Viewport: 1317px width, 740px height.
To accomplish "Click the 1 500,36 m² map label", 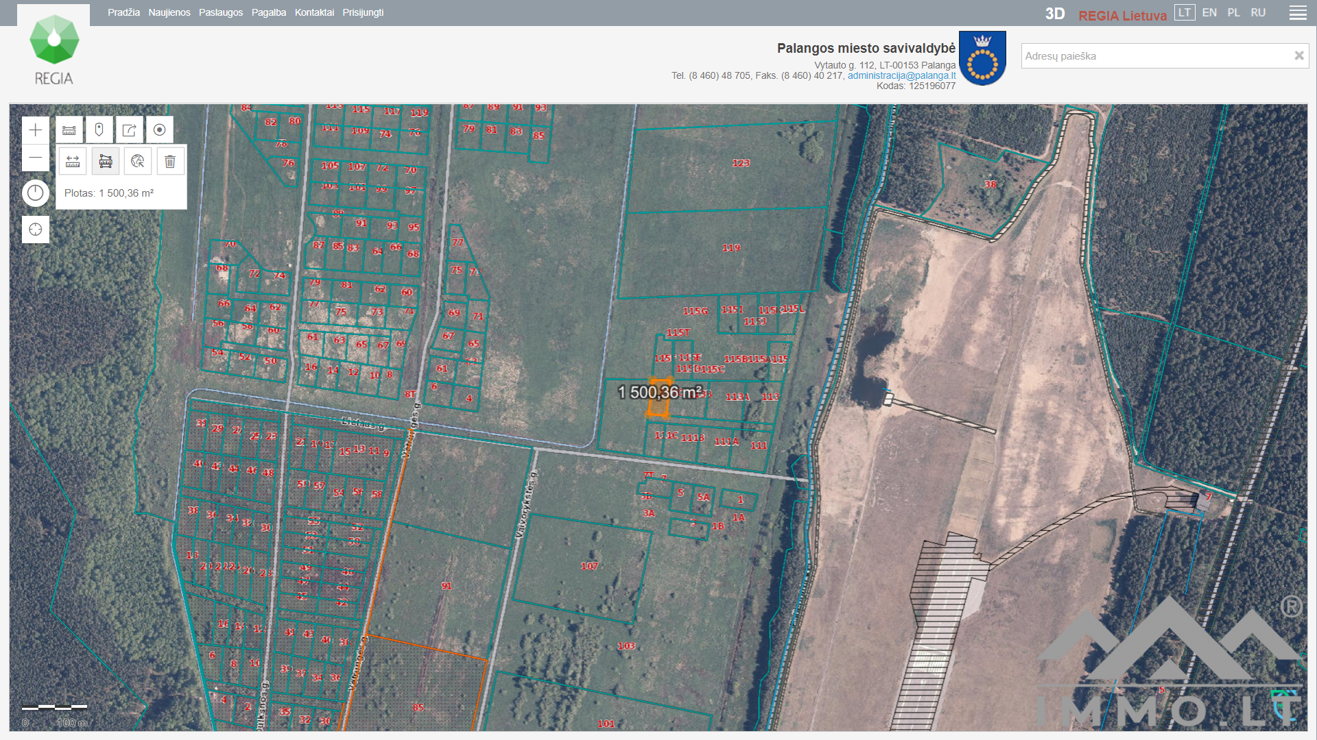I will 659,392.
